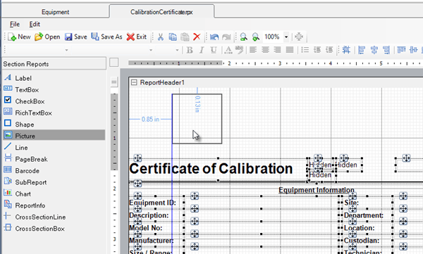This screenshot has height=254, width=423.
Task: Open the third small formatting dropdown
Action: pos(177,50)
